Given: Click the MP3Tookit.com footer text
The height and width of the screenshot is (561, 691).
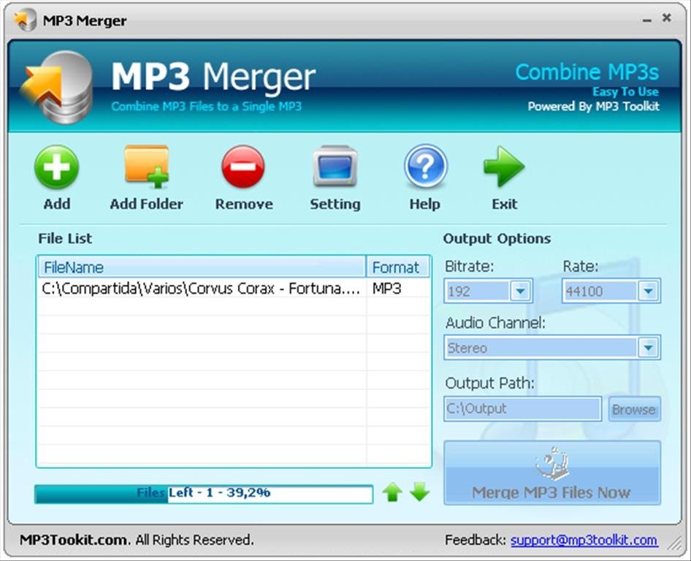Looking at the screenshot, I should (75, 541).
